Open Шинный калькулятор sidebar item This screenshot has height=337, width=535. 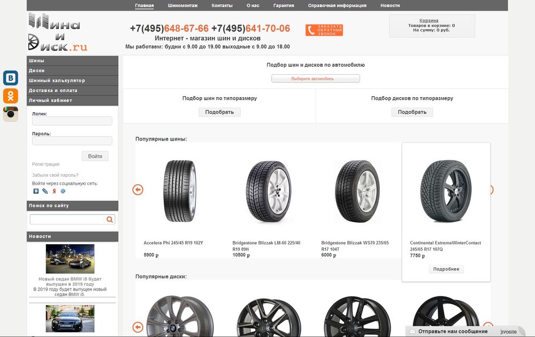(72, 81)
